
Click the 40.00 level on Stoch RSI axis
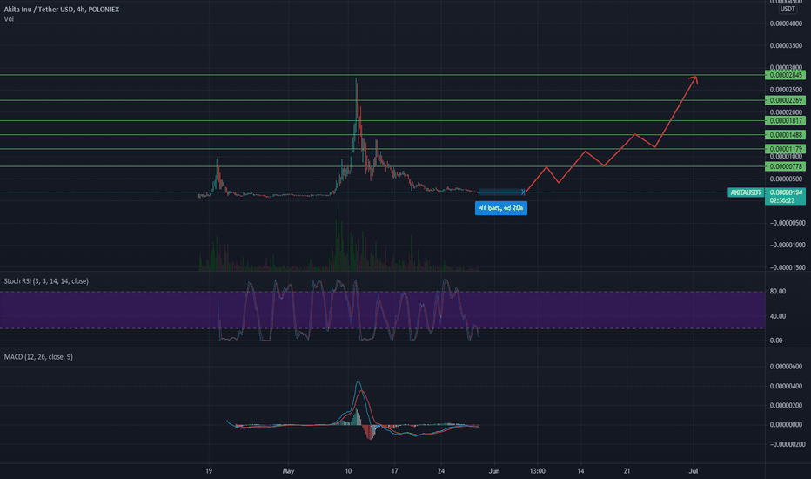coord(778,316)
